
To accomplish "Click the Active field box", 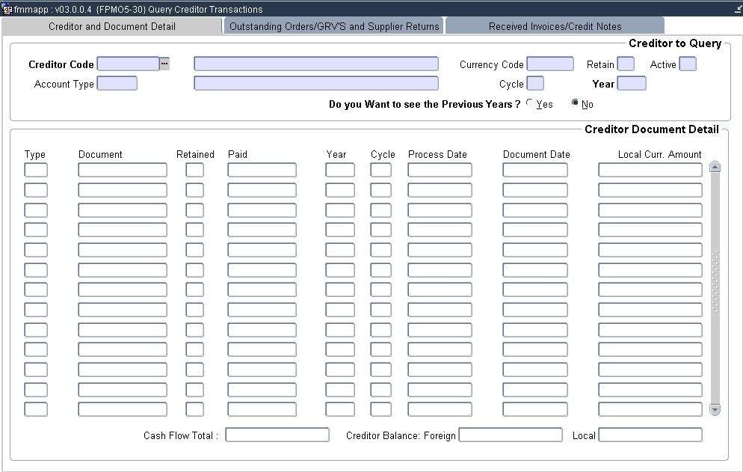I will point(687,64).
